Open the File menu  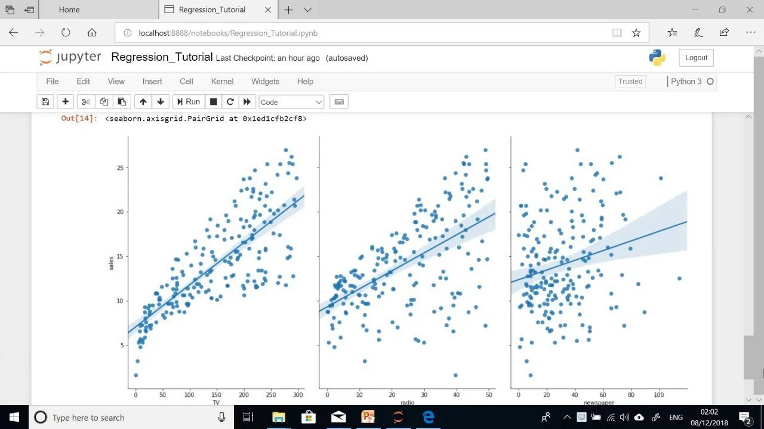pyautogui.click(x=53, y=81)
